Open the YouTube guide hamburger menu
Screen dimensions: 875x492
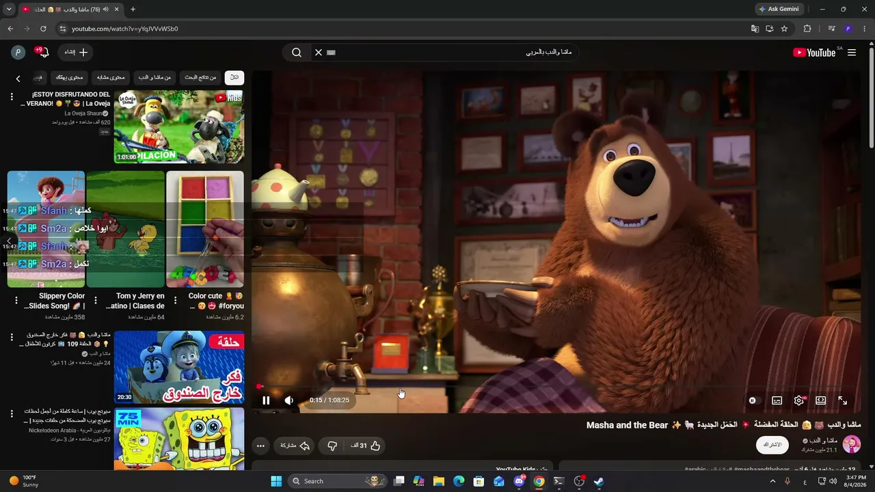[852, 53]
